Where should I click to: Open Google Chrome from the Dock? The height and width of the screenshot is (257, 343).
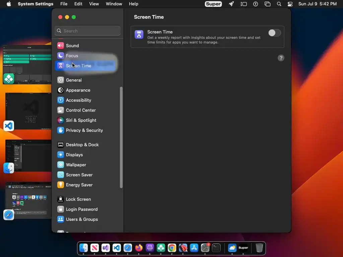pos(172,248)
